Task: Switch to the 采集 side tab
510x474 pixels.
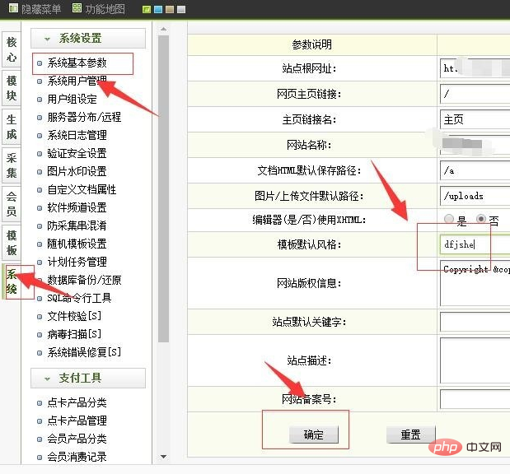Action: [x=12, y=165]
